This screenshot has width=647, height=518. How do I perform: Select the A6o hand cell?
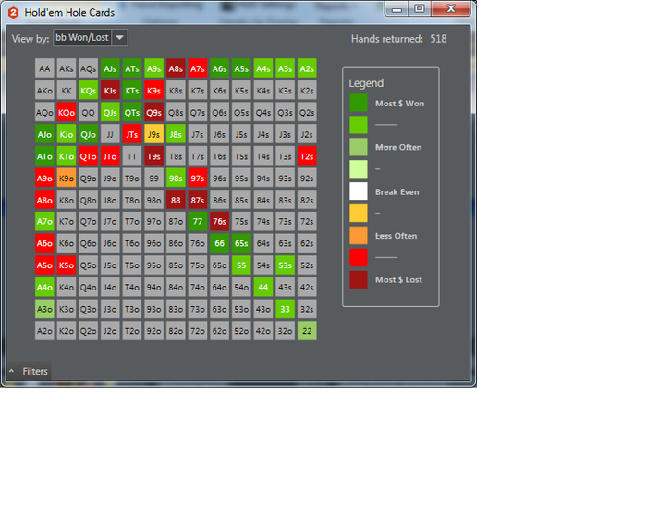tap(44, 243)
